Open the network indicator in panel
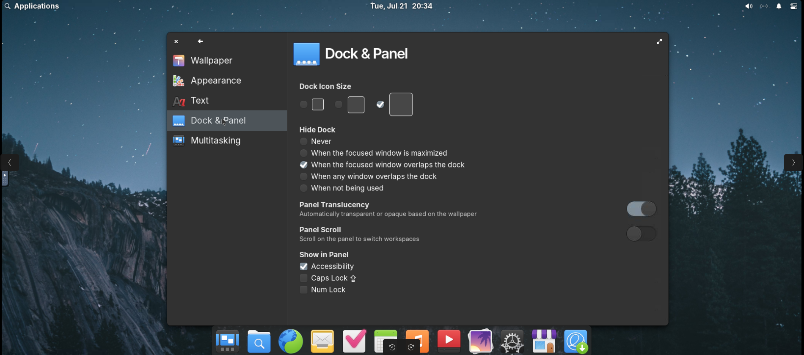Screen dimensions: 804x355 pos(764,6)
